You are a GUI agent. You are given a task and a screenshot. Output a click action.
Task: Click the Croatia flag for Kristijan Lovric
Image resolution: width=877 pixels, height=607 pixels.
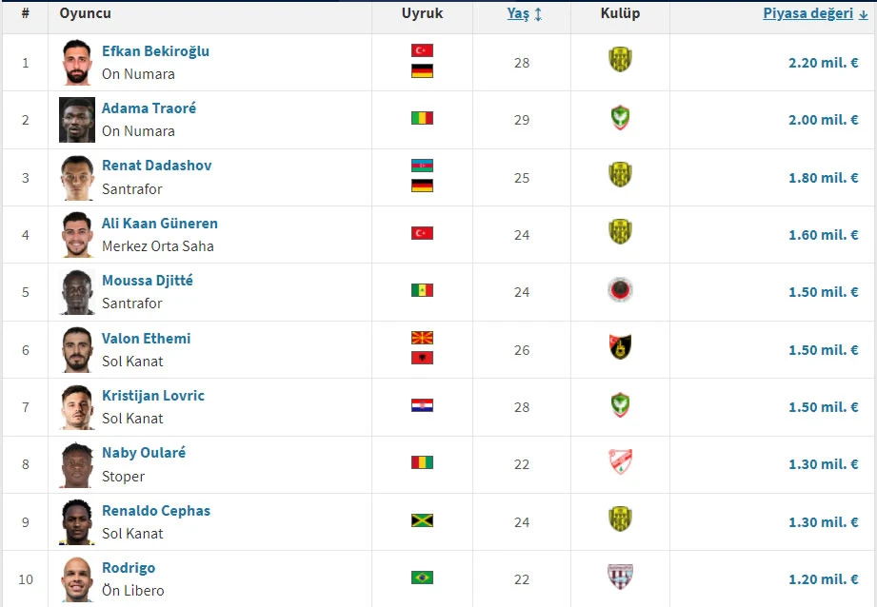(x=422, y=405)
